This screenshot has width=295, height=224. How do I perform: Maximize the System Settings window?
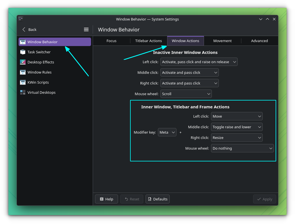tap(267, 19)
